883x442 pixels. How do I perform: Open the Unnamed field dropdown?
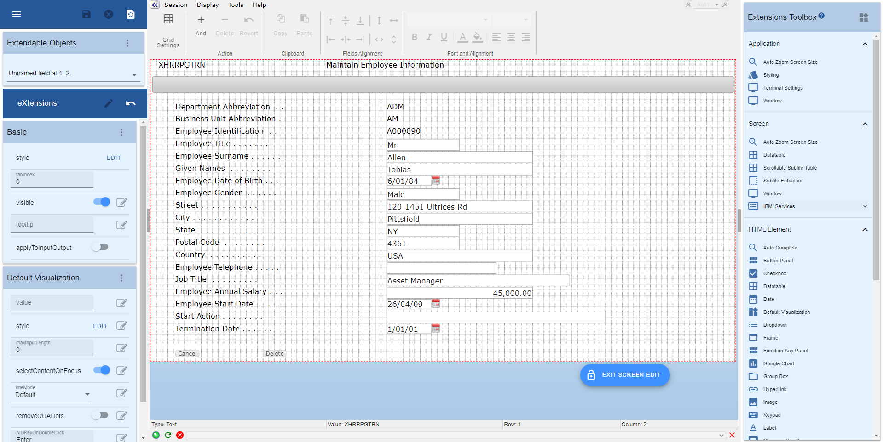tap(134, 74)
